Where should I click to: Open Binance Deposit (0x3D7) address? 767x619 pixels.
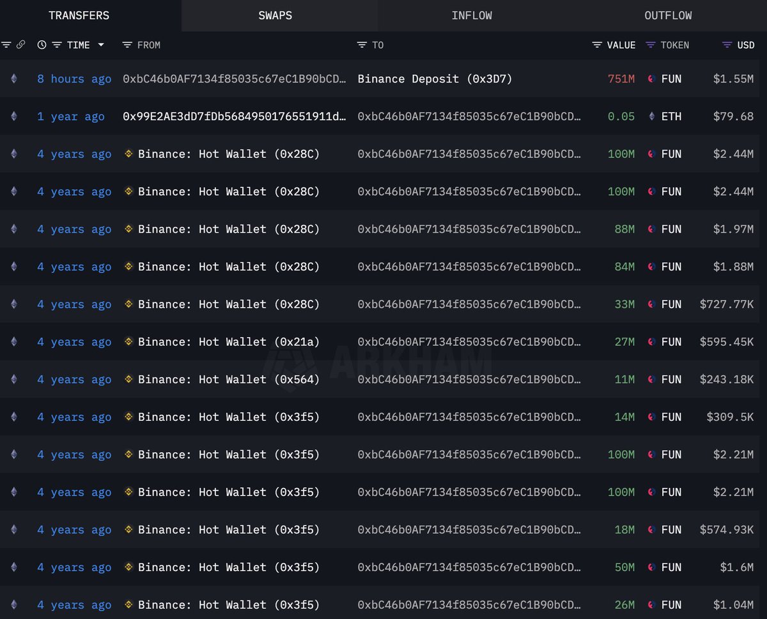(435, 79)
